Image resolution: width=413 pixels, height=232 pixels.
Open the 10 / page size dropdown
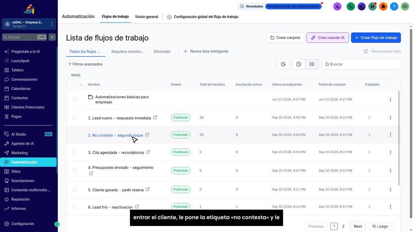tap(381, 226)
